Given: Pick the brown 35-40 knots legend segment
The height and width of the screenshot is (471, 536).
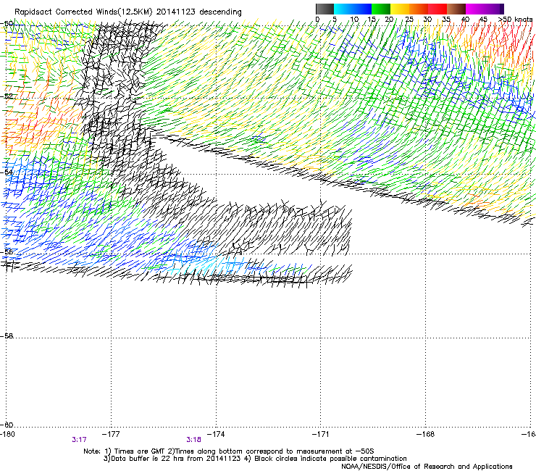Looking at the screenshot, I should pyautogui.click(x=456, y=9).
